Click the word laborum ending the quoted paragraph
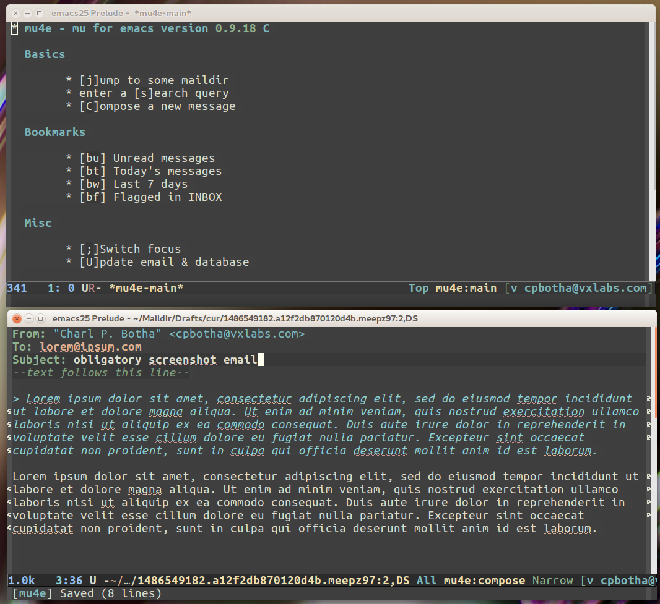This screenshot has height=604, width=660. 568,451
